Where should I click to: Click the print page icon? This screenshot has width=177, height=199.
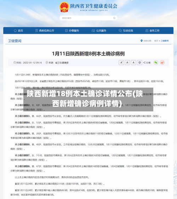point(139,62)
